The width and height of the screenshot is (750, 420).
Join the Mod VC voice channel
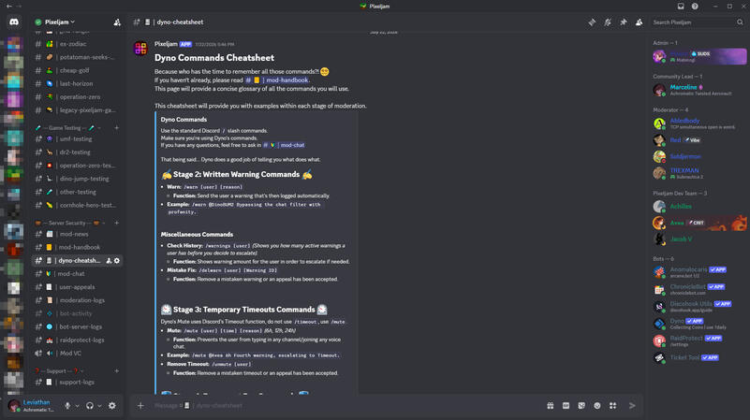pos(77,354)
